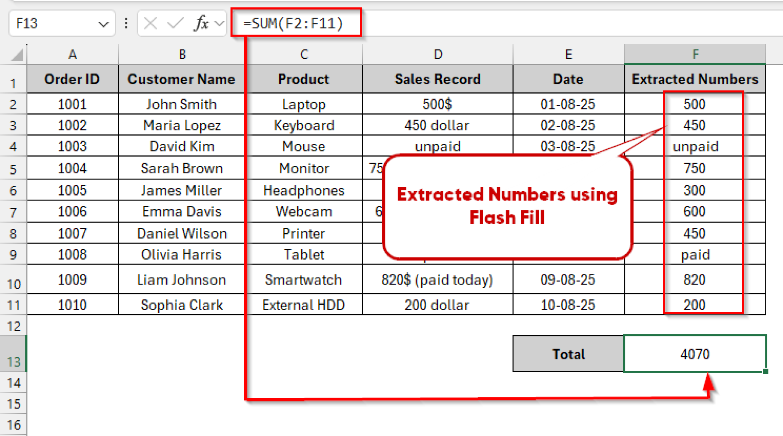
Task: Select the column F header
Action: tap(695, 53)
